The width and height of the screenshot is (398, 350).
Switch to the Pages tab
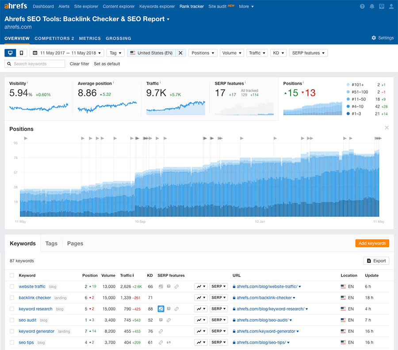pos(75,243)
